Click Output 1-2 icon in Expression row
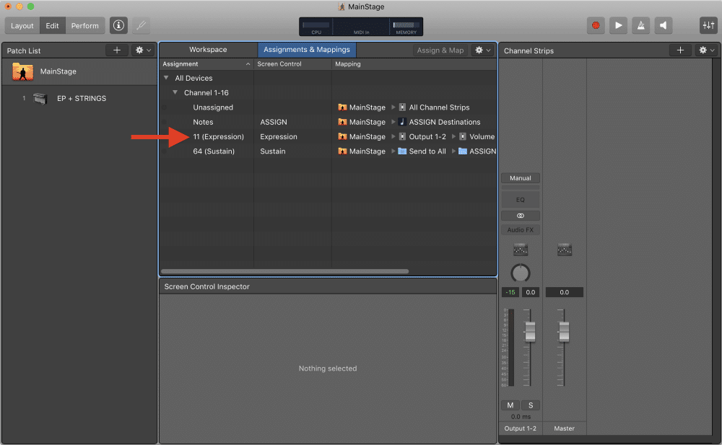Viewport: 722px width, 445px height. coord(402,137)
